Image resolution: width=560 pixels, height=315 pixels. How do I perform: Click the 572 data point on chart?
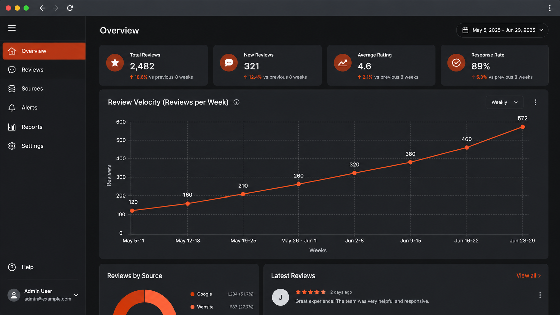pyautogui.click(x=522, y=127)
